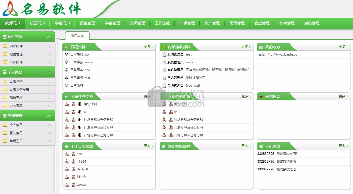Click the edit icon beside 下属任务安排 header
Viewport: 353px width, 194px height.
coord(66,97)
